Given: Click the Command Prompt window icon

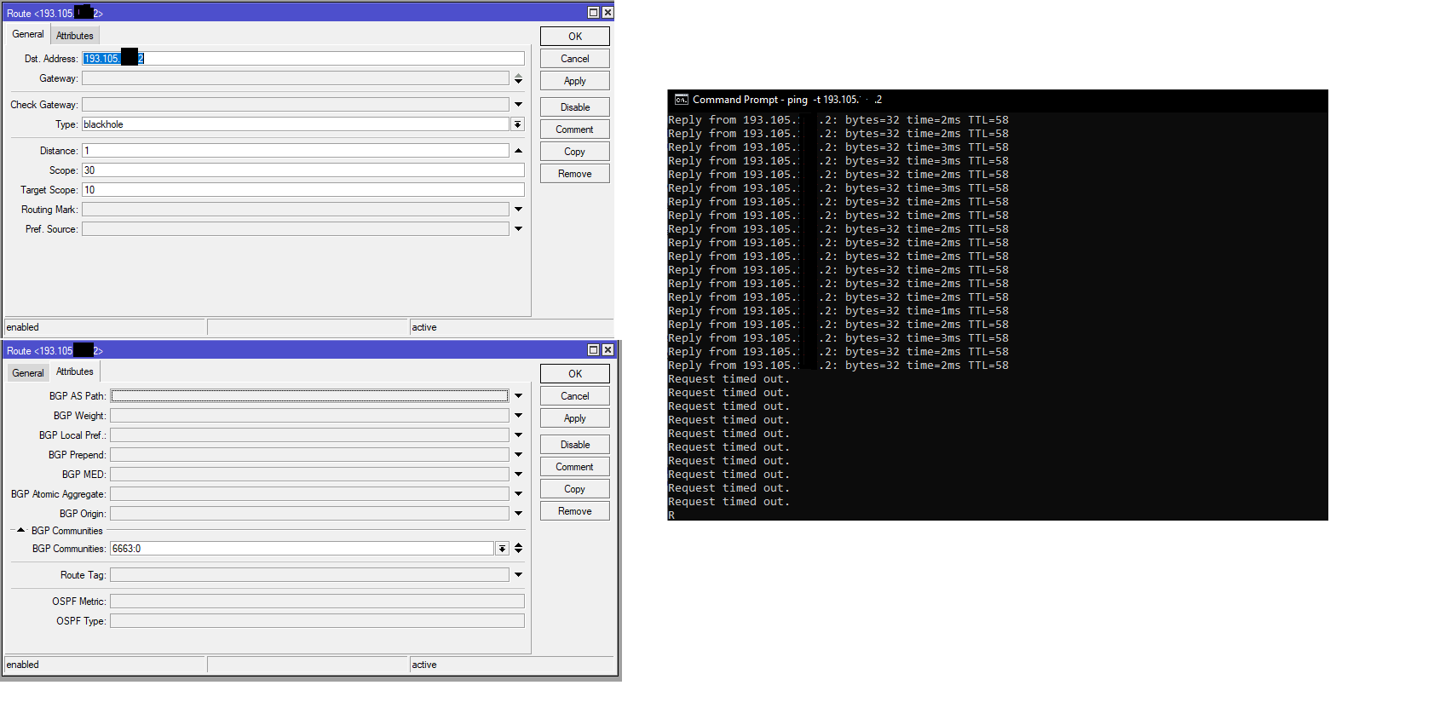Looking at the screenshot, I should [x=682, y=100].
